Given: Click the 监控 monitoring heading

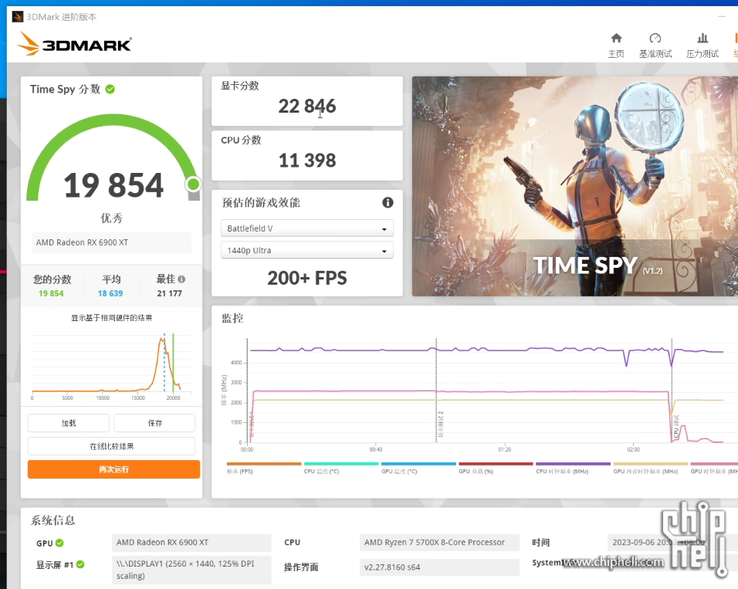Looking at the screenshot, I should 232,318.
